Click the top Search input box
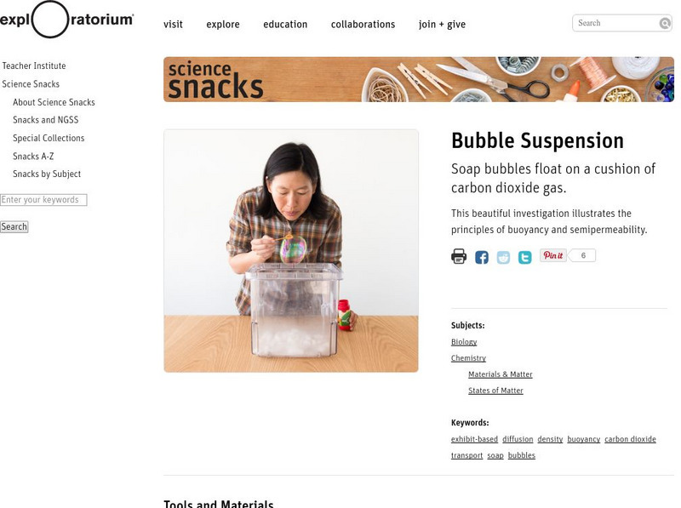Viewport: 681px width, 508px height. (615, 23)
